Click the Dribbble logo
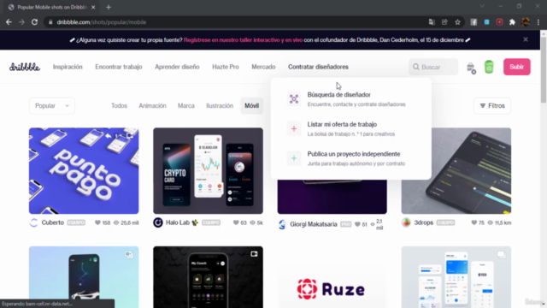This screenshot has width=547, height=308. (25, 67)
